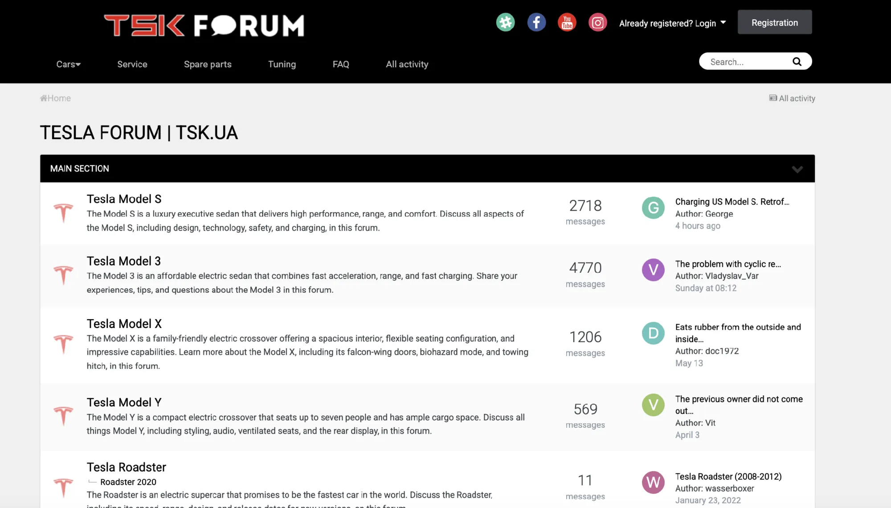Open Vit's green V avatar

tap(653, 405)
